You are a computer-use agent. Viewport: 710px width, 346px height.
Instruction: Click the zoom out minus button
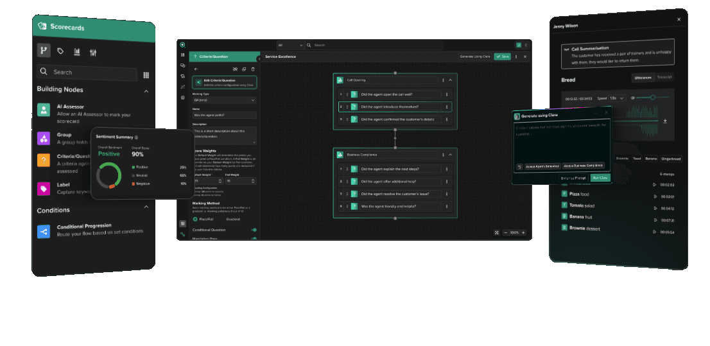click(x=506, y=233)
